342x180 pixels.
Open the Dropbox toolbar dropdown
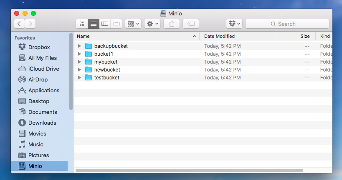click(x=234, y=24)
